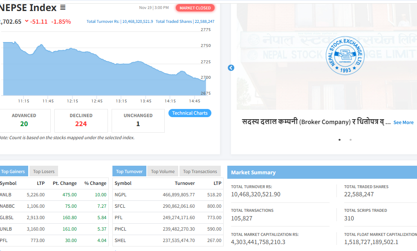Viewport: 417px width, 251px height.
Task: Click the NEPSE index area chart
Action: point(104,68)
